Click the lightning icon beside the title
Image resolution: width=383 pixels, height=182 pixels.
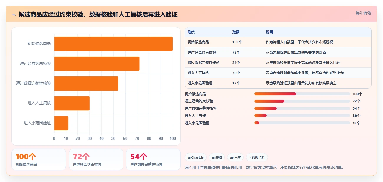click(14, 15)
